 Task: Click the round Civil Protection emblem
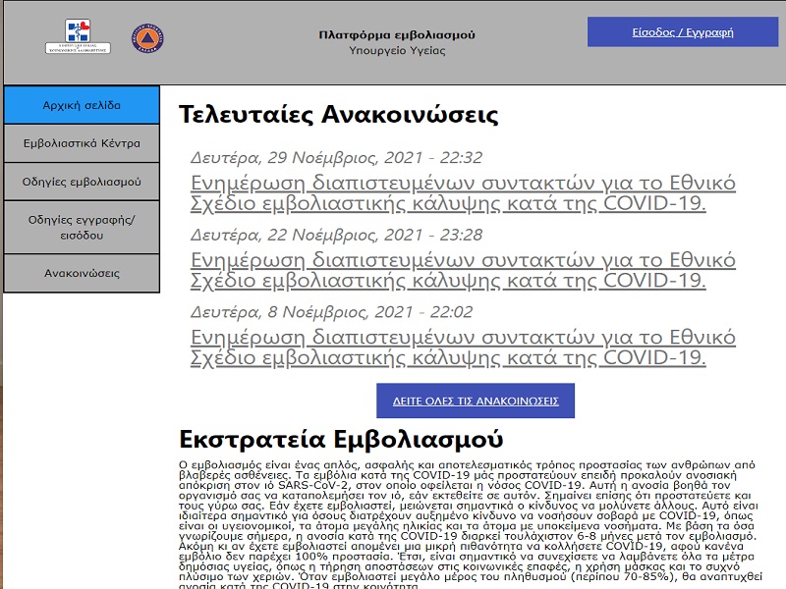coord(147,39)
